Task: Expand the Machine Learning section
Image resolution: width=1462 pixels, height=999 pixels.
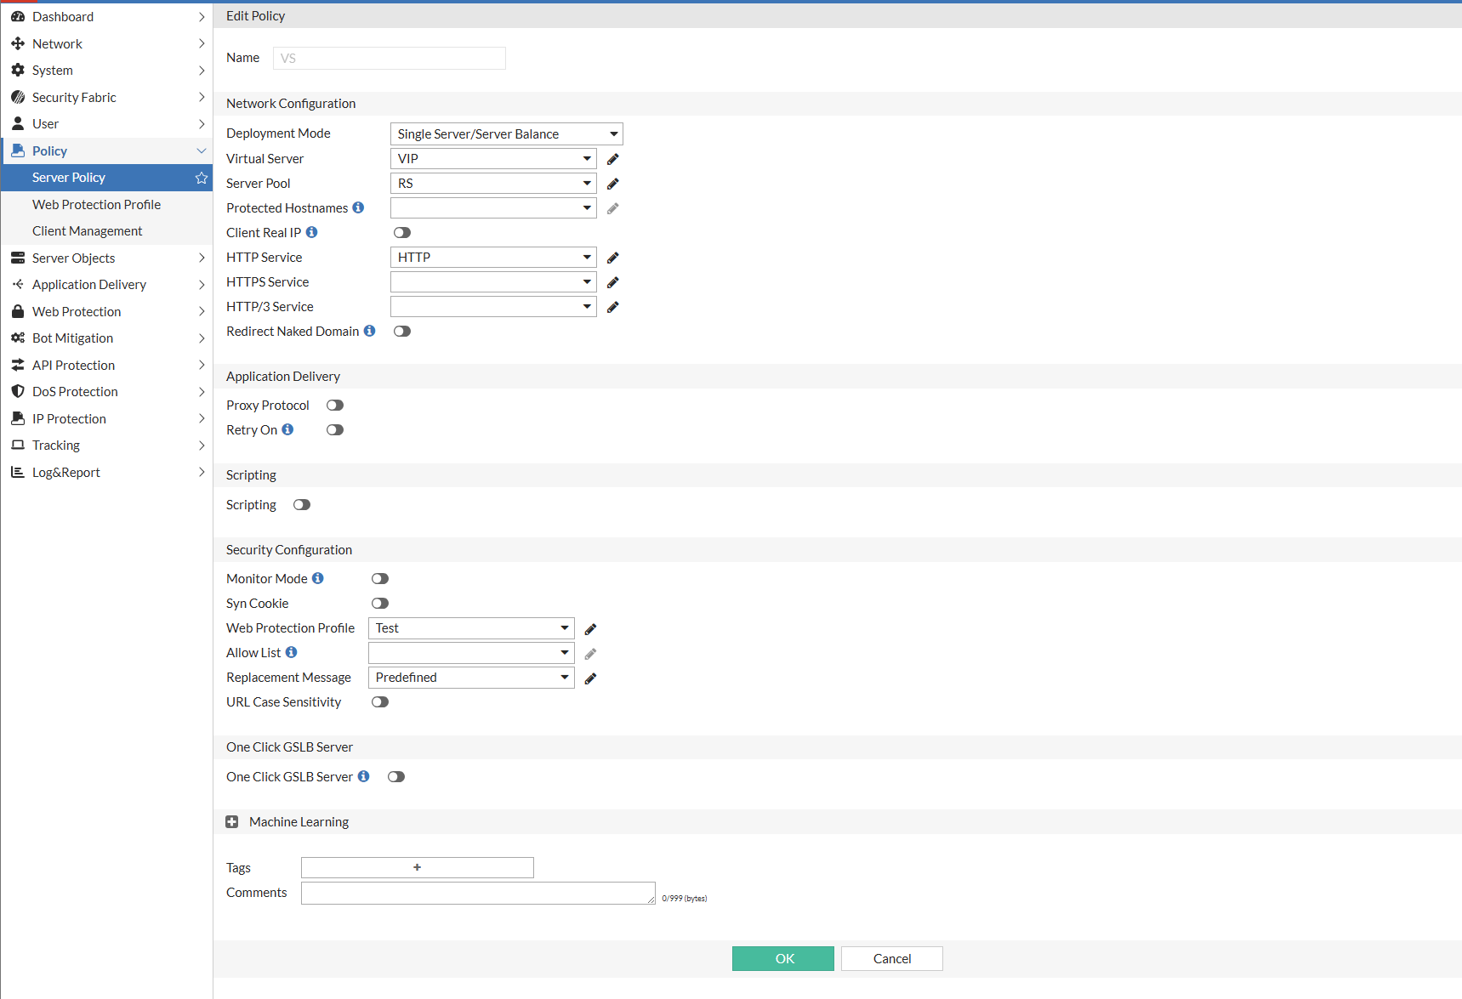Action: pos(232,822)
